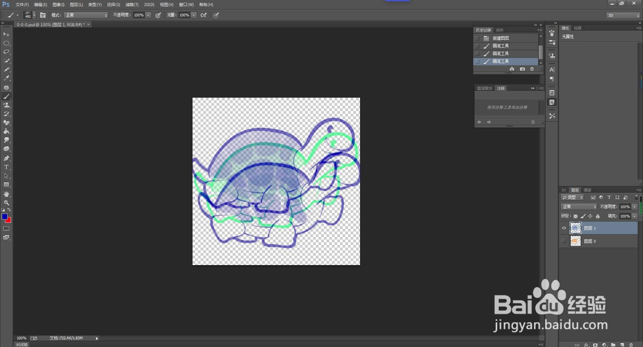Viewport: 643px width, 347px height.
Task: Enable airbrush-style build-up icon
Action: [x=204, y=15]
